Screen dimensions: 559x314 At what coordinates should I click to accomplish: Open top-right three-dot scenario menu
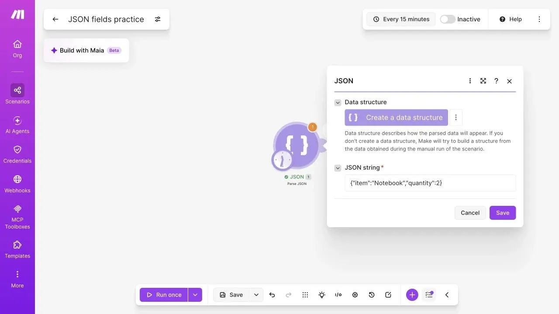539,19
